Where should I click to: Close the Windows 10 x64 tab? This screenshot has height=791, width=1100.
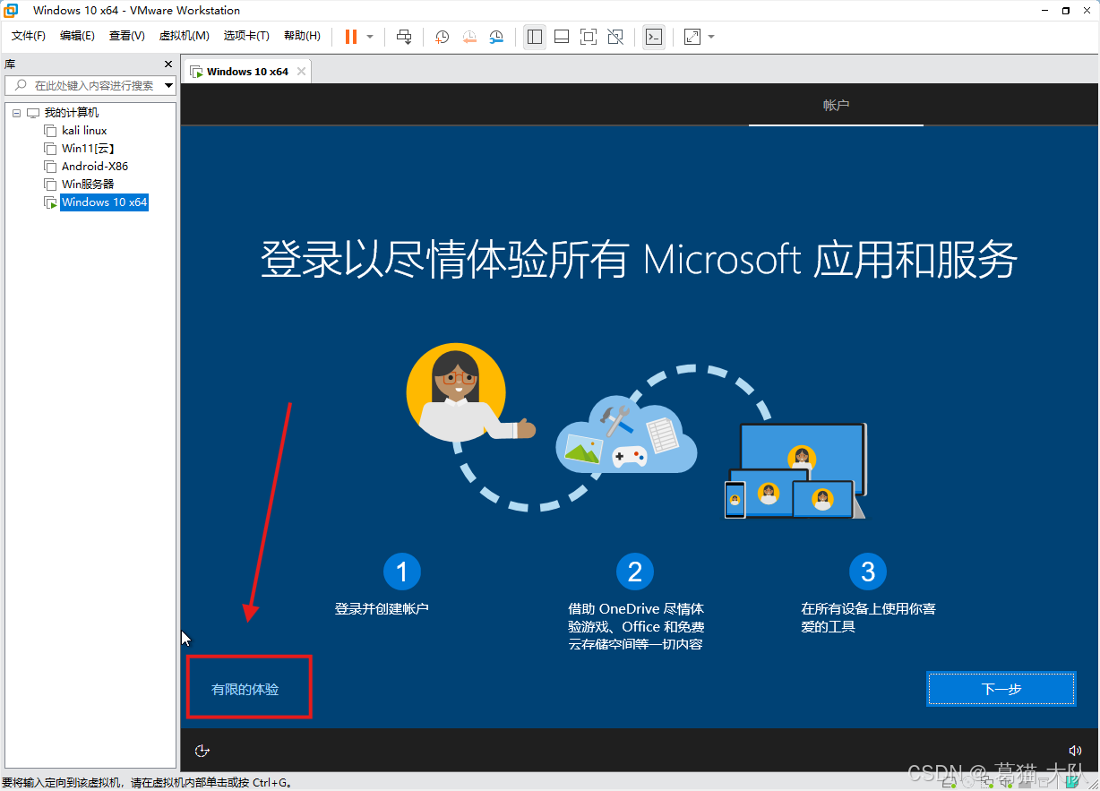(x=301, y=72)
